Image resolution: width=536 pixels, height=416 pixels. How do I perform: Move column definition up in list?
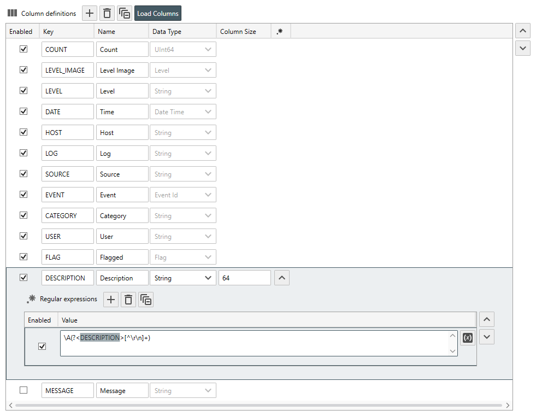point(523,31)
